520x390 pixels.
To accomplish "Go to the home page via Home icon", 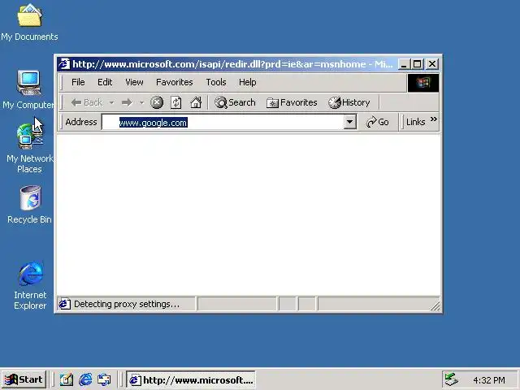I will pos(196,102).
